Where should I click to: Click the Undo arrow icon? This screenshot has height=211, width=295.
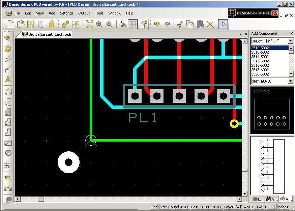(x=157, y=24)
